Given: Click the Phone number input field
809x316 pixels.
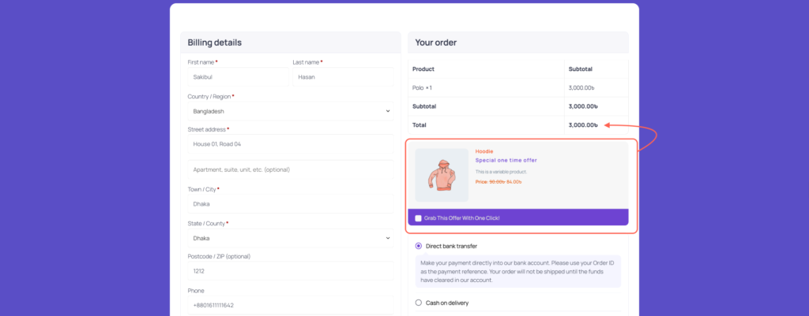Looking at the screenshot, I should [290, 305].
